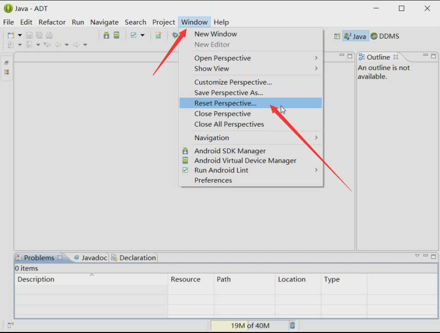
Task: Click Android SDK Manager icon in Window menu
Action: pos(185,151)
